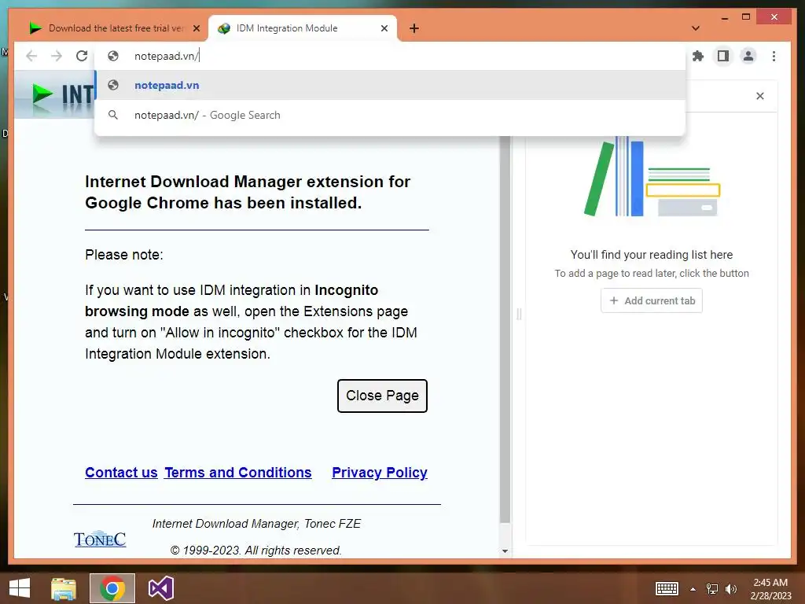
Task: Open the Extensions puzzle icon
Action: pos(698,56)
